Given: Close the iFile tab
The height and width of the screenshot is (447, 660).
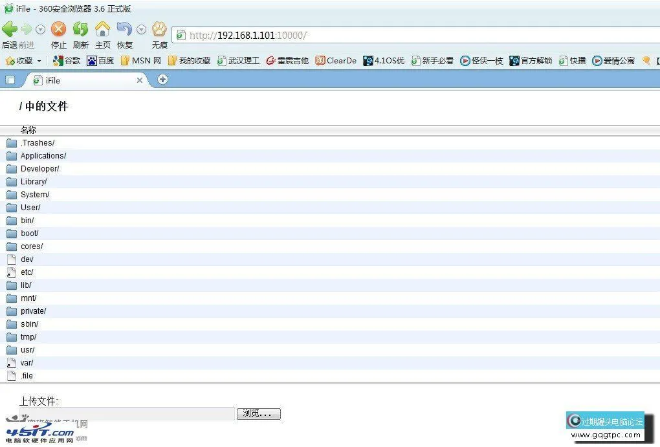Looking at the screenshot, I should [140, 80].
